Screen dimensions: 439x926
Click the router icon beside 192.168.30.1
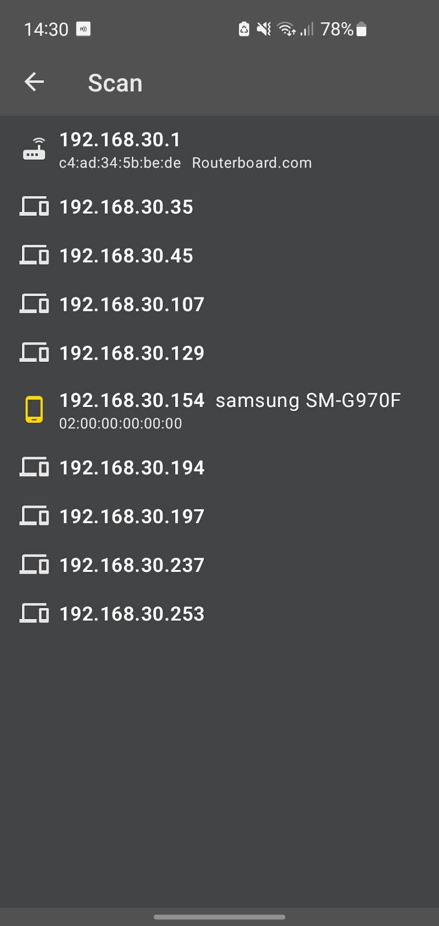34,149
